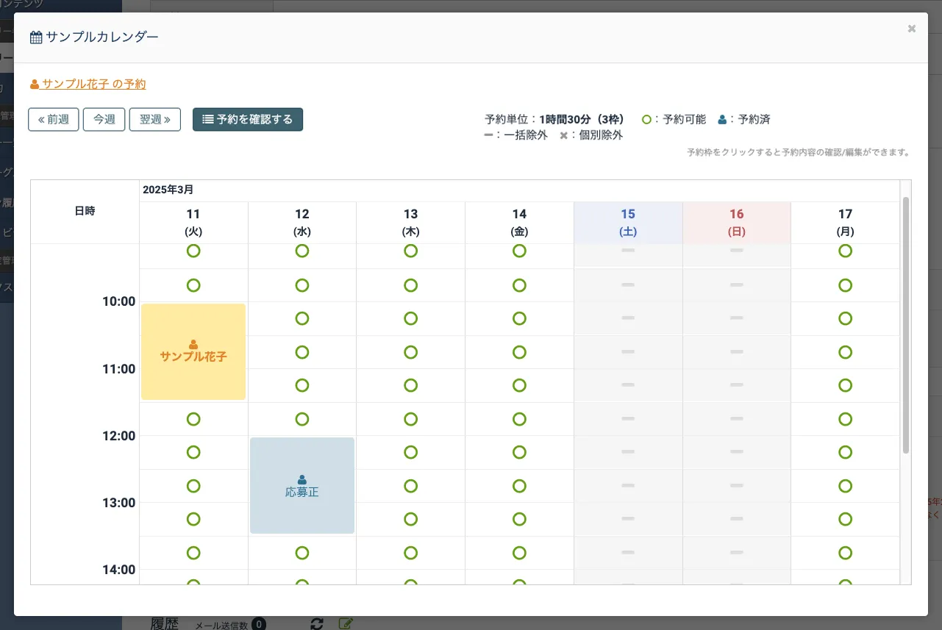
Task: Click the calendar's vertical scrollbar
Action: tap(905, 323)
